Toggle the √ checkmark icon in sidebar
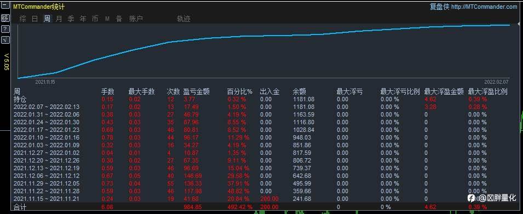Image resolution: width=523 pixels, height=214 pixels. pos(5,40)
